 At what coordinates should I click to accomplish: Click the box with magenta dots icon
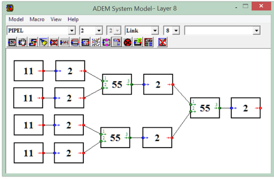tap(106, 42)
